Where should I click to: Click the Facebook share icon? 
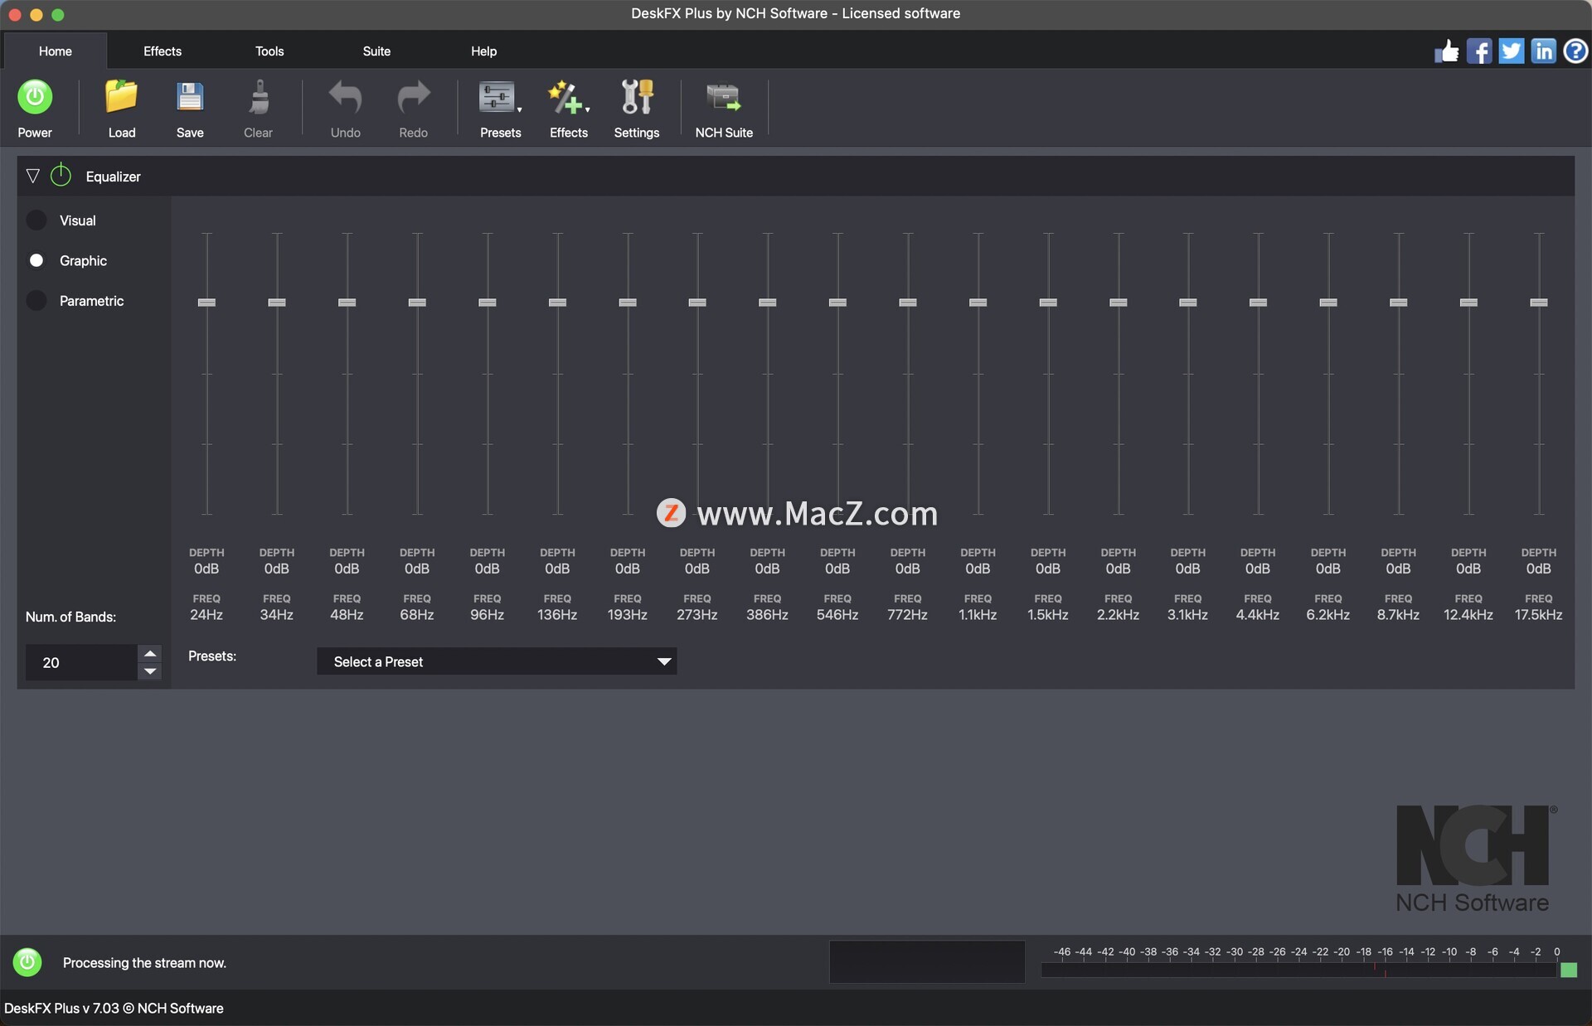click(1478, 51)
